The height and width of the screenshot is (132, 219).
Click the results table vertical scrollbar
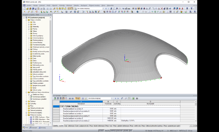point(196,104)
